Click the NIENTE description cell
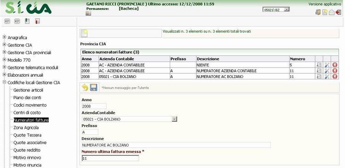The image size is (345, 168). click(243, 65)
